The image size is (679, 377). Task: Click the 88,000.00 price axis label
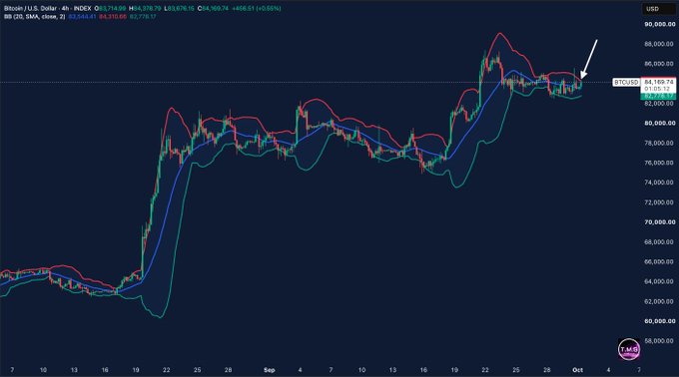(x=659, y=44)
